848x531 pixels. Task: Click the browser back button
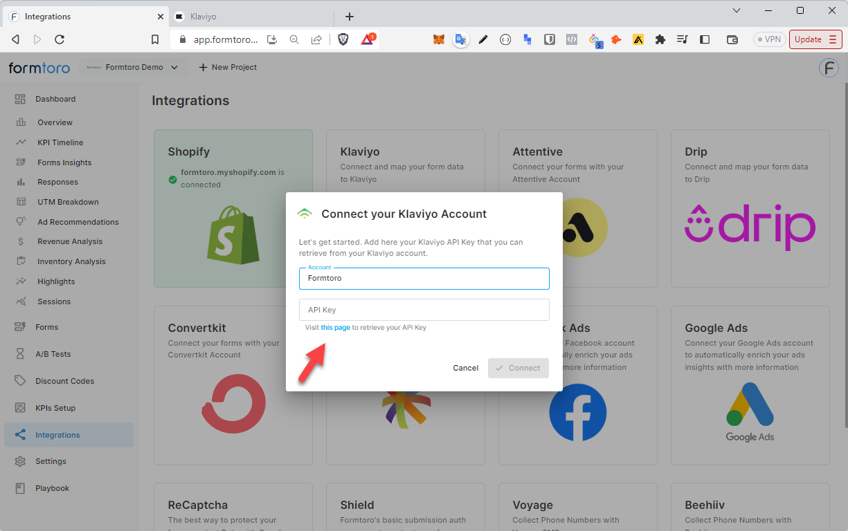pos(15,39)
